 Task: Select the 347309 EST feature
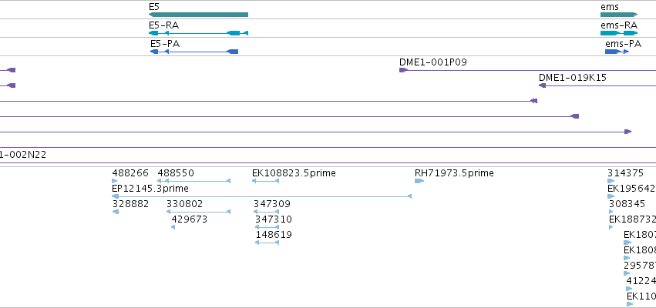[266, 212]
